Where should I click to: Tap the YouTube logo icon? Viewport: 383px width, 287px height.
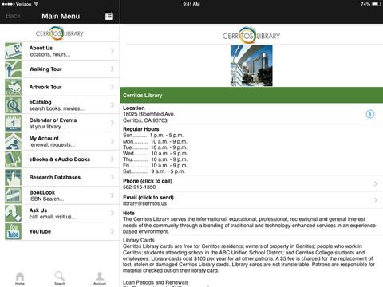coord(13,231)
